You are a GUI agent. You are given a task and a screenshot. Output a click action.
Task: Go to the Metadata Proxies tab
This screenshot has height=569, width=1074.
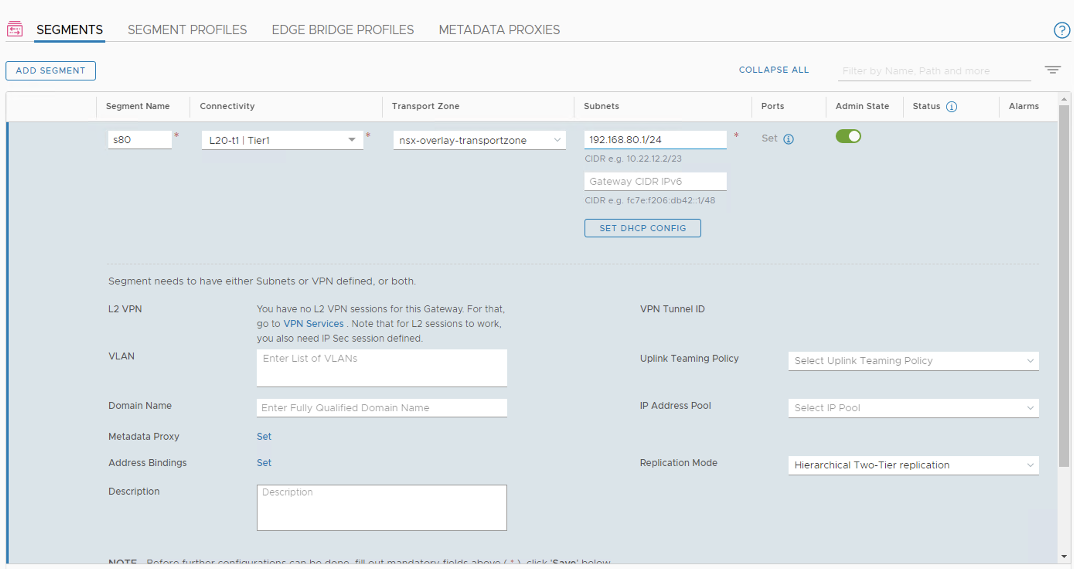tap(499, 30)
